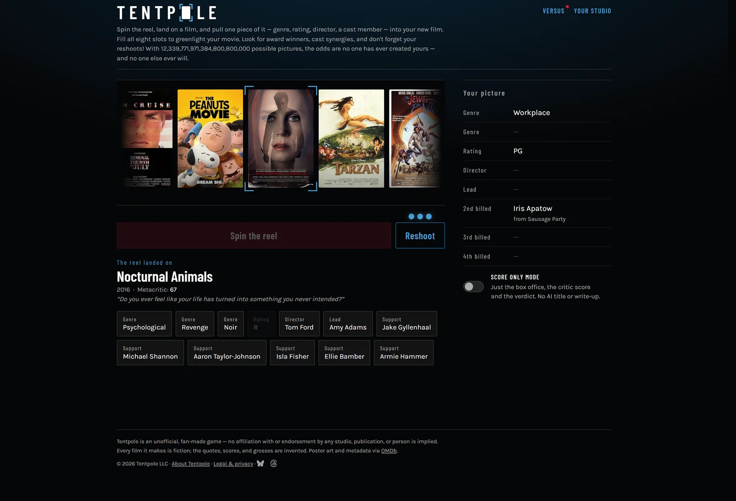Click the 'Nocturnal Animals' film title heading

pyautogui.click(x=165, y=277)
